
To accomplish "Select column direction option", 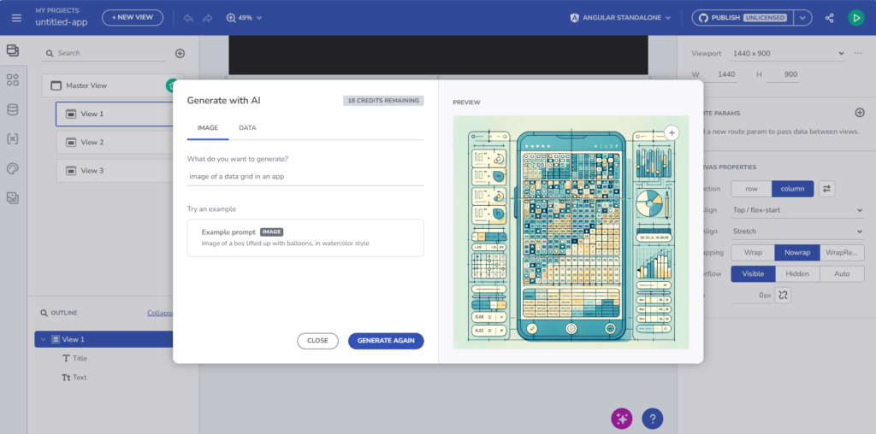I will [792, 189].
